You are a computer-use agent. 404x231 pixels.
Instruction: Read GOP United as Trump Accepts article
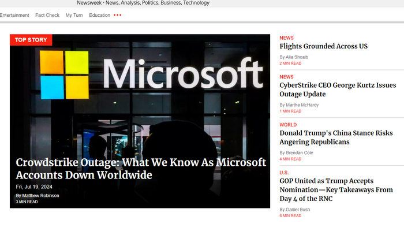pos(336,190)
